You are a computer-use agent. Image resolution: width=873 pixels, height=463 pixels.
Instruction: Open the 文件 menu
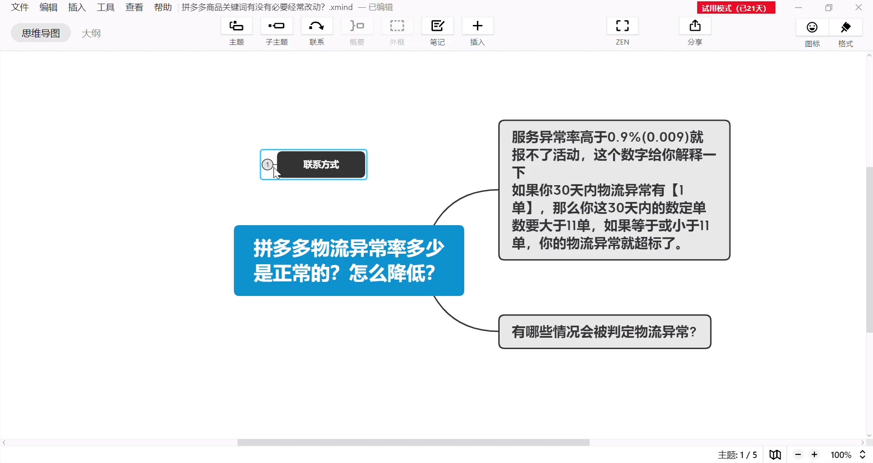(x=20, y=7)
